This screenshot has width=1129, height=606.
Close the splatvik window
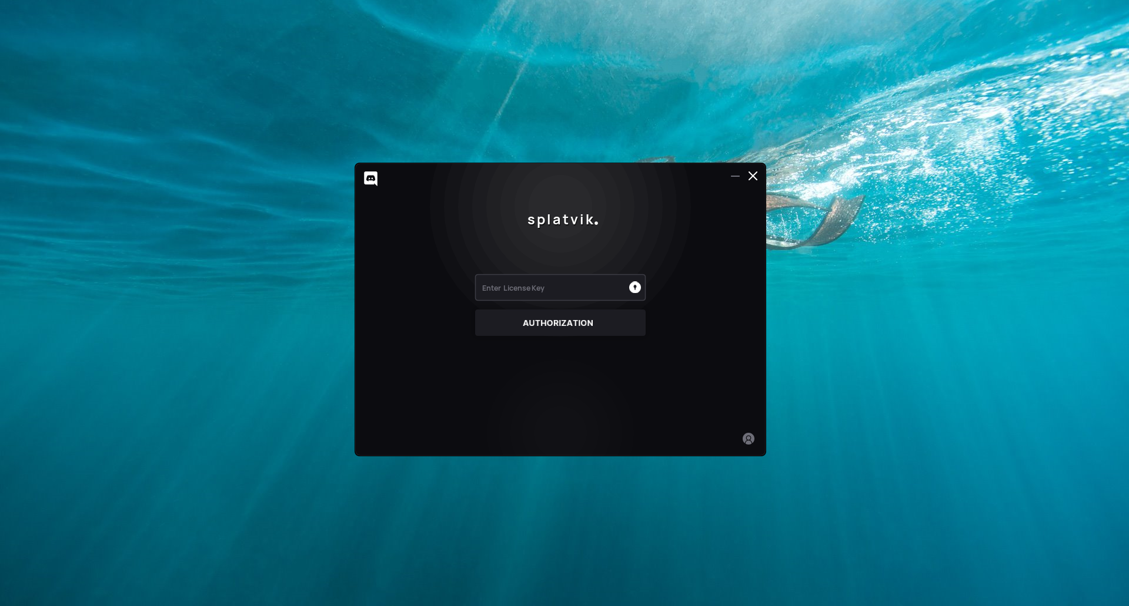point(753,176)
